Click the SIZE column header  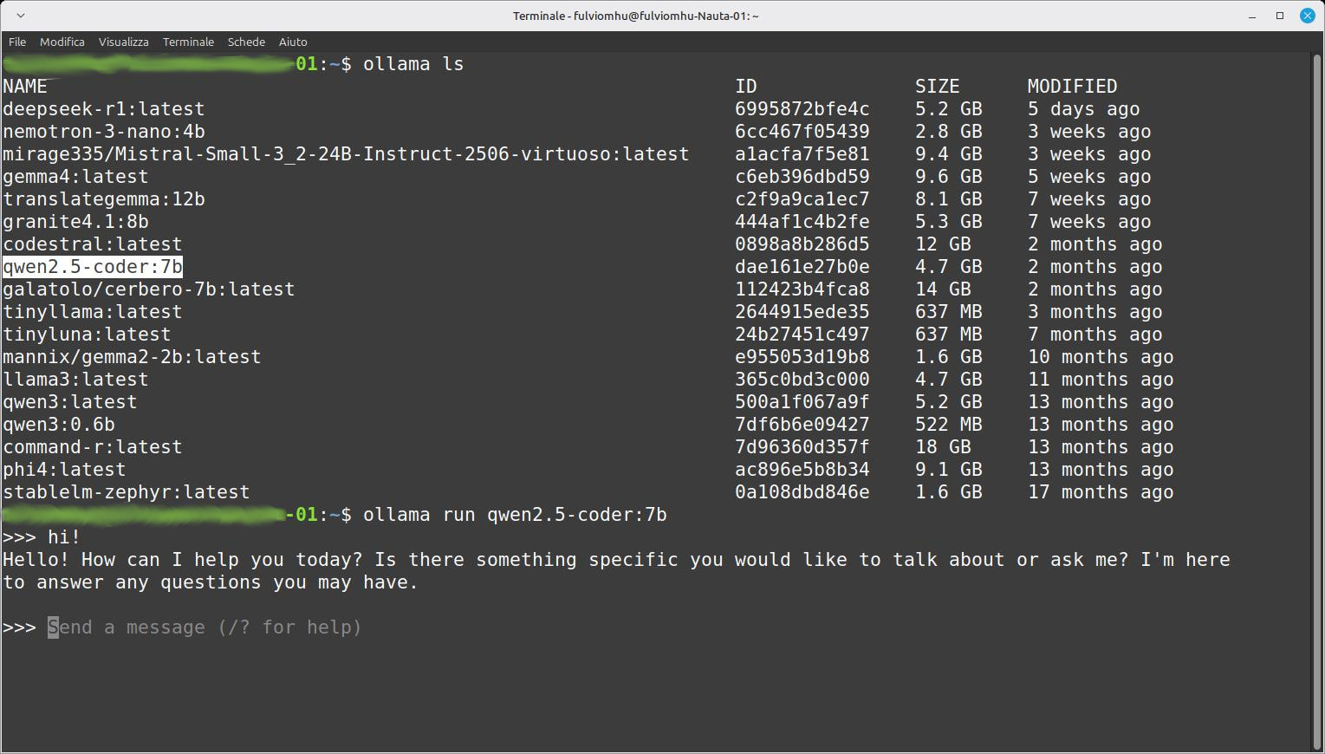(938, 87)
